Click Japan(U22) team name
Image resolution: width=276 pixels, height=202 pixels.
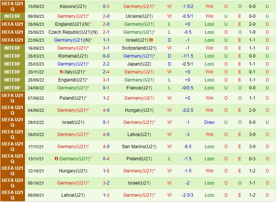pyautogui.click(x=139, y=64)
